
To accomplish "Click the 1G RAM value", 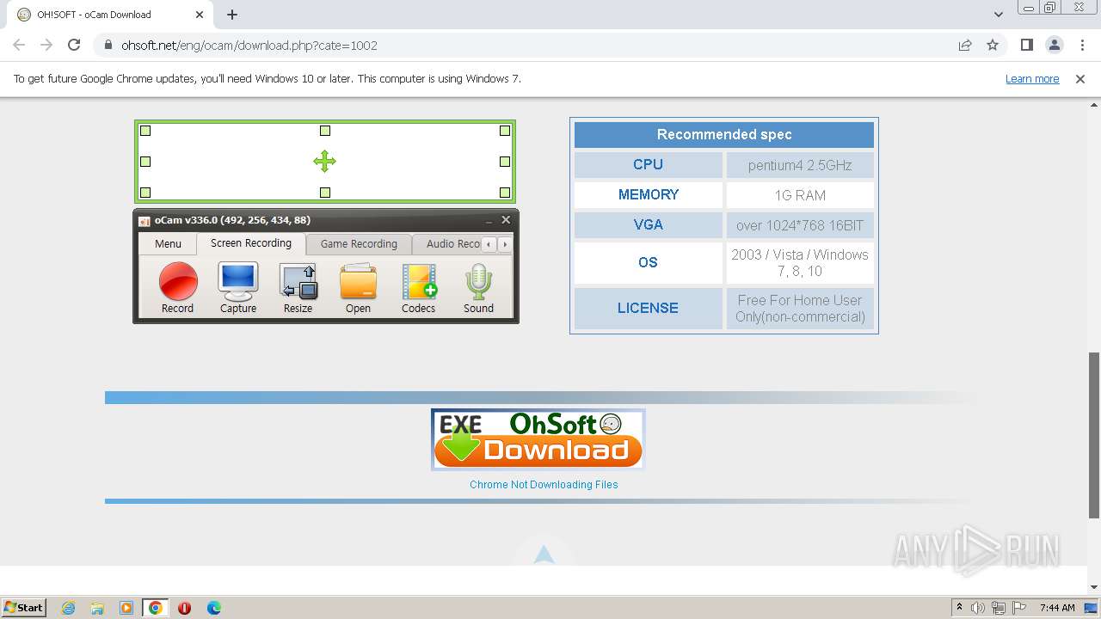I will tap(800, 195).
